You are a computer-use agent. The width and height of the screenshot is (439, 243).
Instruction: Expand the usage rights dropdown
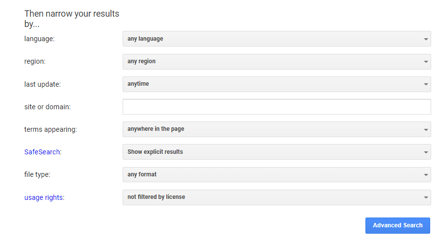click(x=276, y=197)
